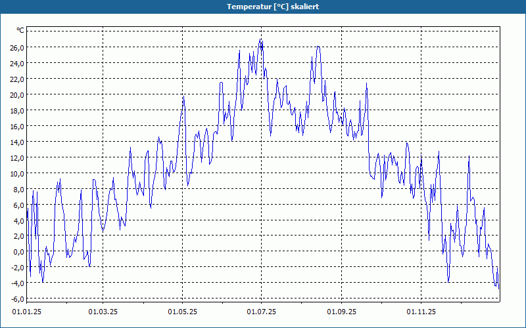The height and width of the screenshot is (328, 526).
Task: Select the 8,0 y-axis value
Action: click(19, 189)
